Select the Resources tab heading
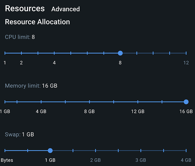The image size is (195, 166). 25,9
